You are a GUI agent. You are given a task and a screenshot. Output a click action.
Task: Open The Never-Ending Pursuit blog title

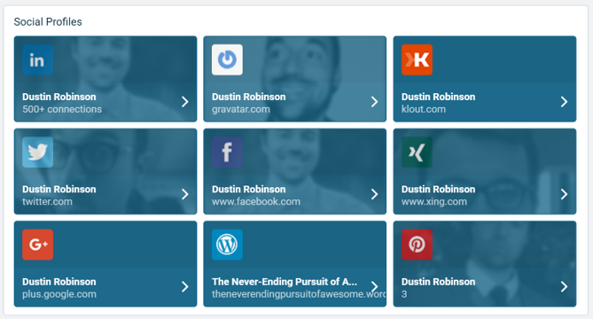coord(285,282)
